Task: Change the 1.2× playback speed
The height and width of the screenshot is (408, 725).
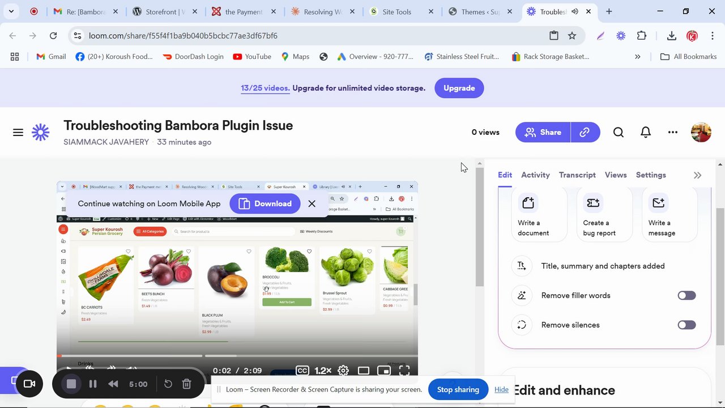Action: pyautogui.click(x=323, y=371)
